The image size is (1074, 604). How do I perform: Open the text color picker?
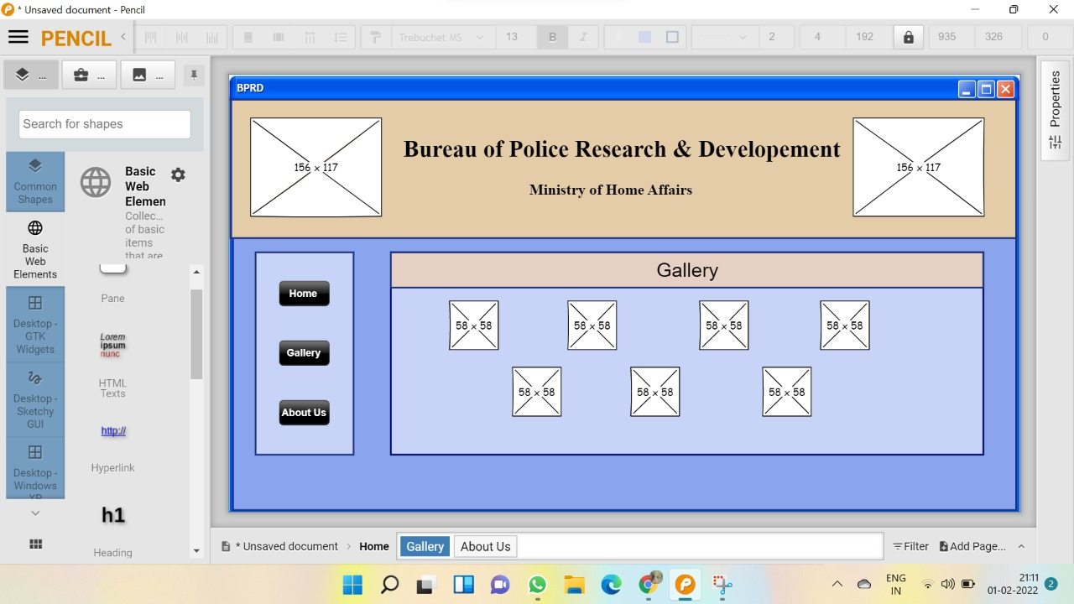[618, 37]
